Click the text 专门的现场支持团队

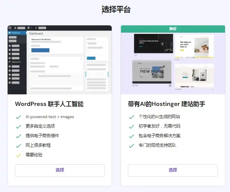point(158,145)
